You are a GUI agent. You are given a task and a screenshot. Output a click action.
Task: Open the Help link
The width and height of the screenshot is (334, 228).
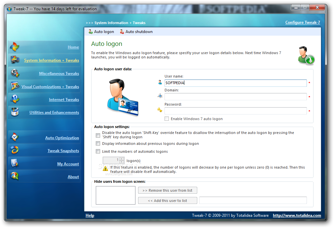[90, 215]
